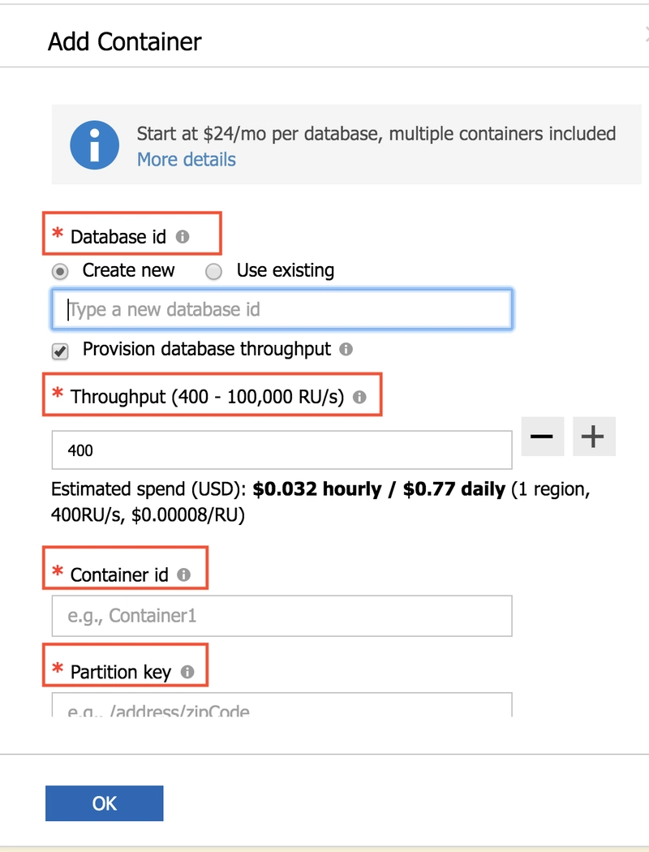Click the Container id info icon
Viewport: 649px width, 852px height.
(184, 574)
